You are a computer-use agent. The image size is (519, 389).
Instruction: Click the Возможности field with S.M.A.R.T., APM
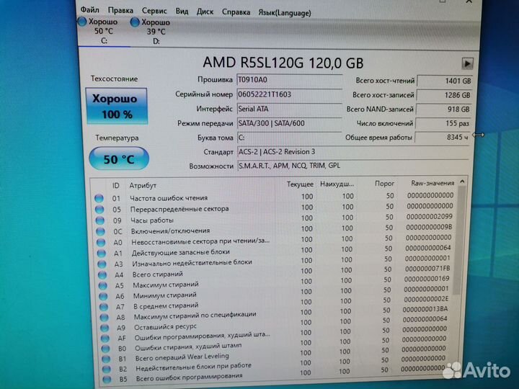pyautogui.click(x=353, y=166)
